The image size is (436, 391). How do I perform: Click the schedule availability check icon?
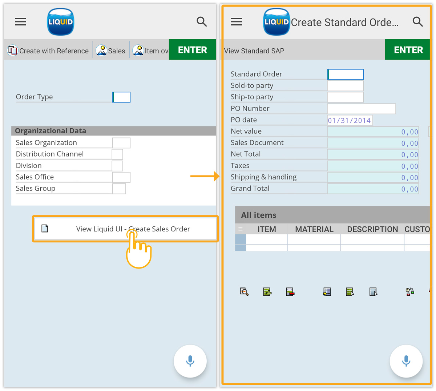pyautogui.click(x=410, y=291)
